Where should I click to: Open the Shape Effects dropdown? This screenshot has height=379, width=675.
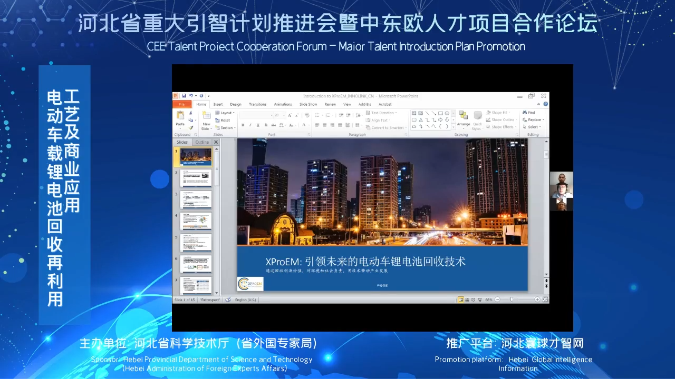pyautogui.click(x=500, y=127)
